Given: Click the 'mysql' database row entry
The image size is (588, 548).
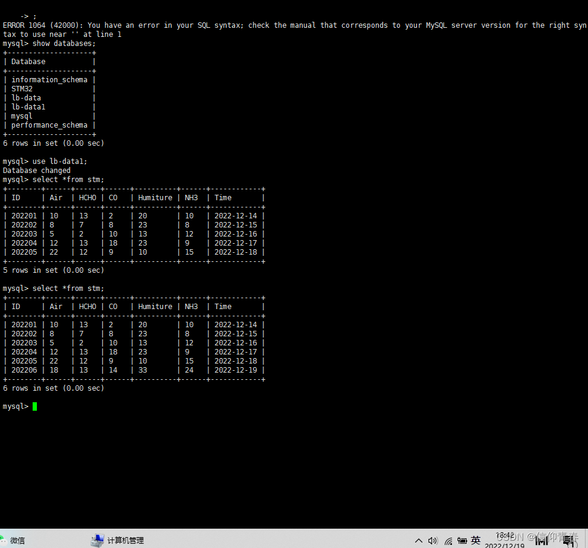Looking at the screenshot, I should 22,116.
